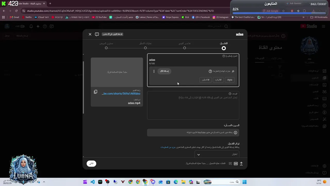Screen dimensions: 330x186
Task: Show hidden system tray icons chevron
Action: coord(44,182)
